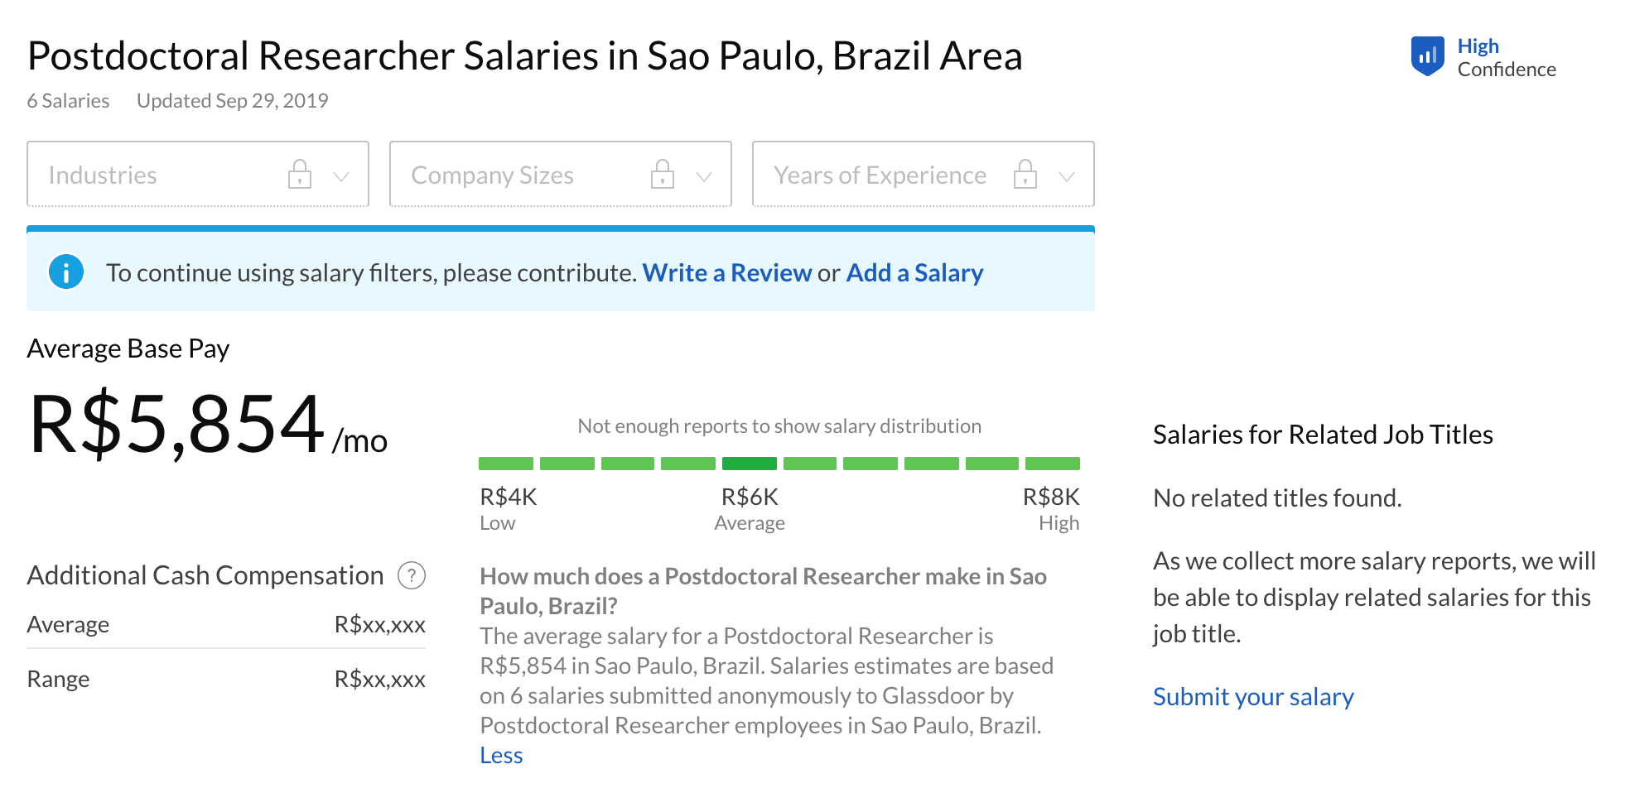Click the last segment of salary distribution bar
Screen dimensions: 1630x793
[x=1053, y=464]
